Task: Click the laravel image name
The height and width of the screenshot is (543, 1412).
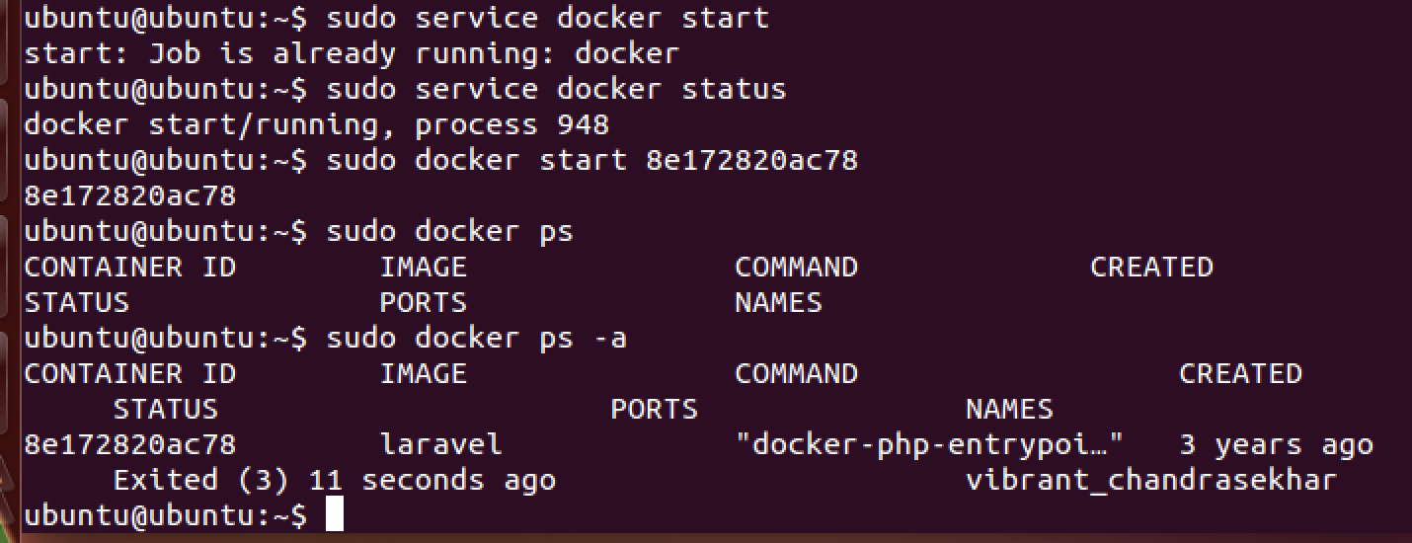Action: click(x=441, y=444)
